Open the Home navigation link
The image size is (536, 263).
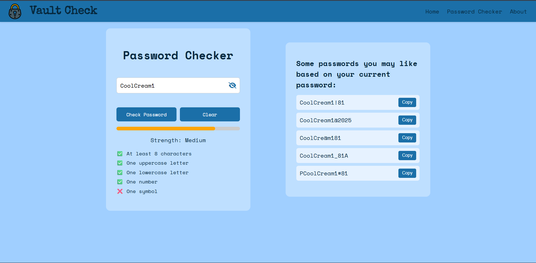(x=432, y=12)
